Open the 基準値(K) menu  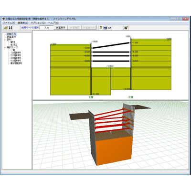point(23,23)
